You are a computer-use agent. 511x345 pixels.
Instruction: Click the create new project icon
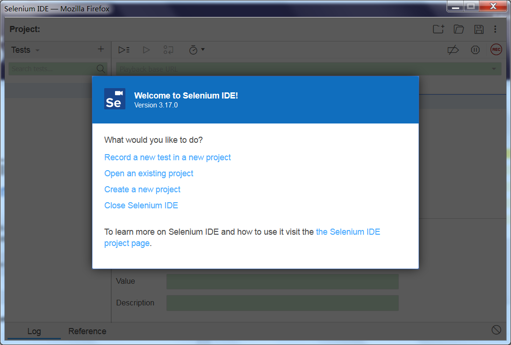click(438, 29)
